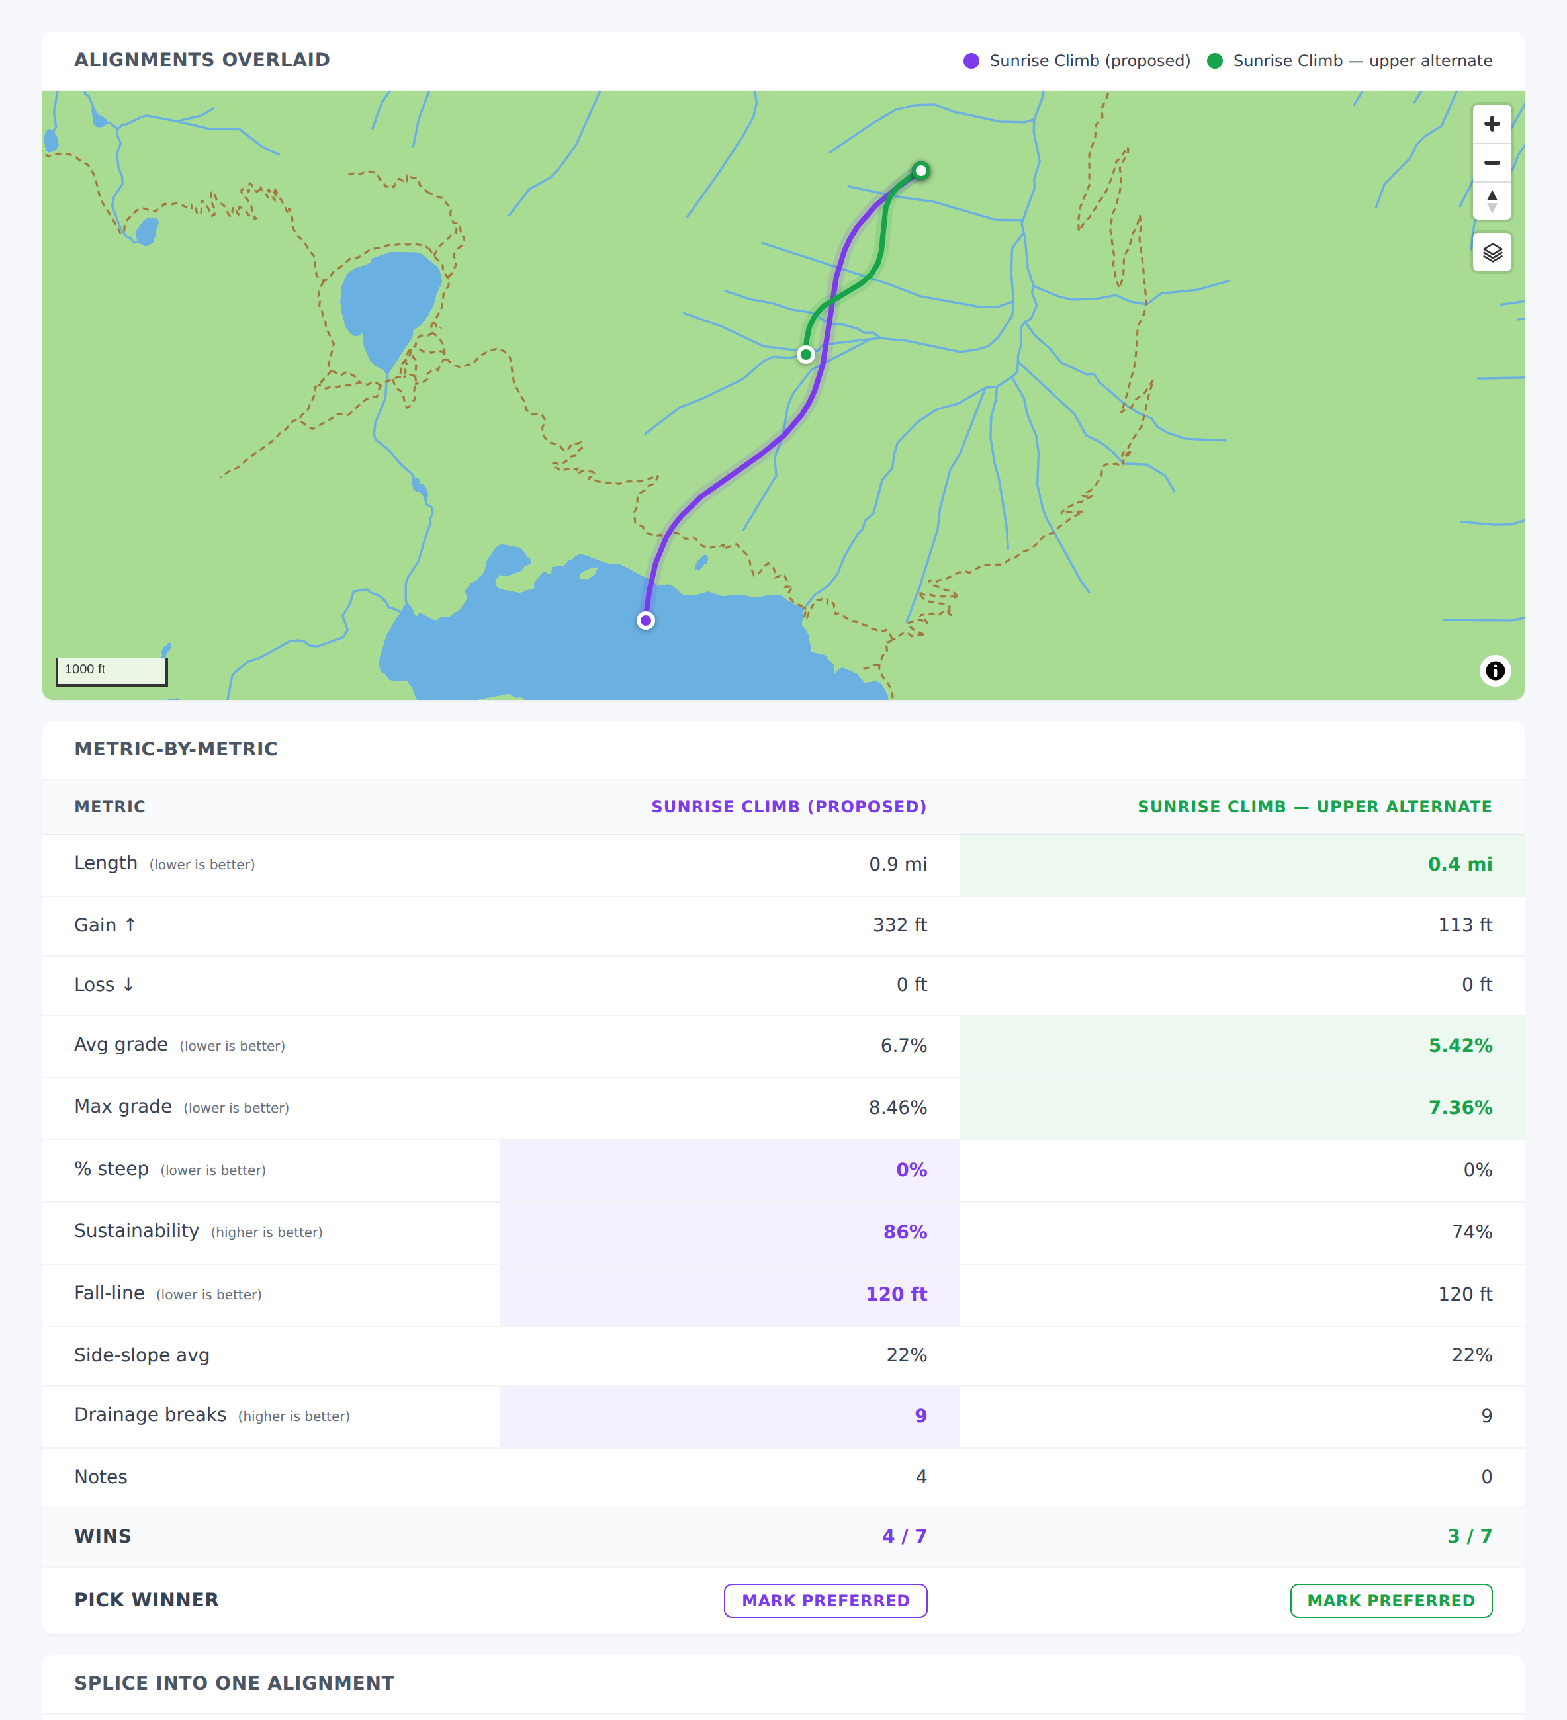1567x1720 pixels.
Task: Select the Sunrise Climb — upper alternate column header
Action: (1314, 806)
